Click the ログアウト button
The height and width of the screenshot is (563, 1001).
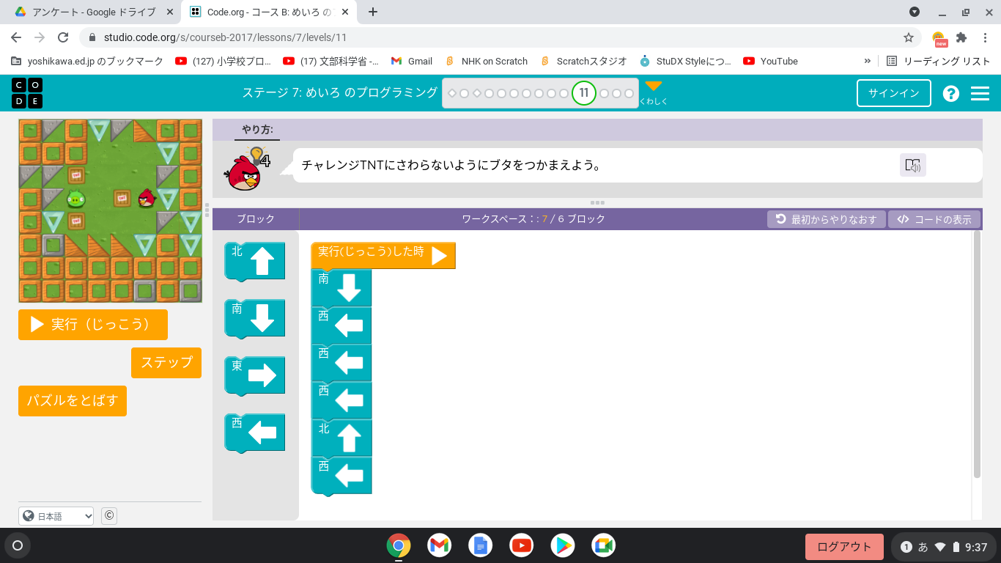(x=845, y=547)
